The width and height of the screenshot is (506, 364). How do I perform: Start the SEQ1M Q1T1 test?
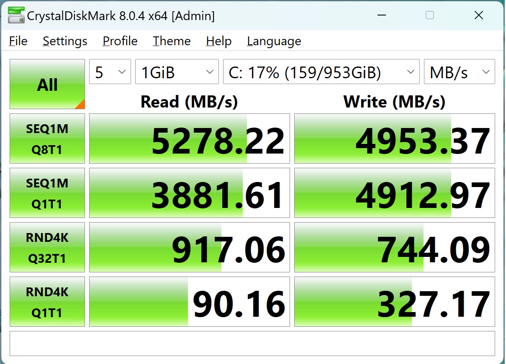click(47, 193)
